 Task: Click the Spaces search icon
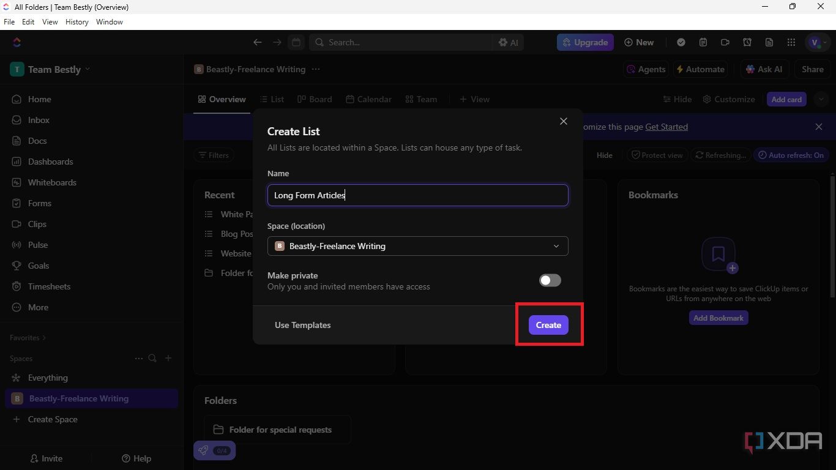coord(153,359)
